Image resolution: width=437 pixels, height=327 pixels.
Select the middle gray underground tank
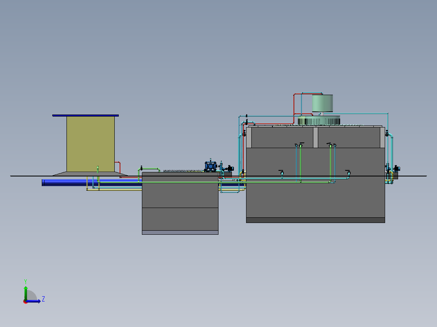point(180,204)
